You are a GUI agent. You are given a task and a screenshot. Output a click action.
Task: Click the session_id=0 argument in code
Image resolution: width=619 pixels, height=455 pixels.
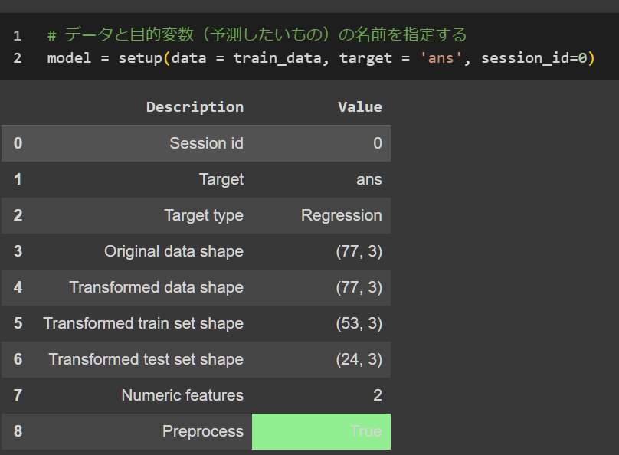pos(534,58)
